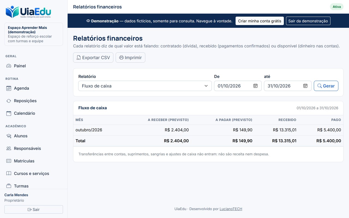
Task: Click the calendar picker icon in até field
Action: (305, 86)
